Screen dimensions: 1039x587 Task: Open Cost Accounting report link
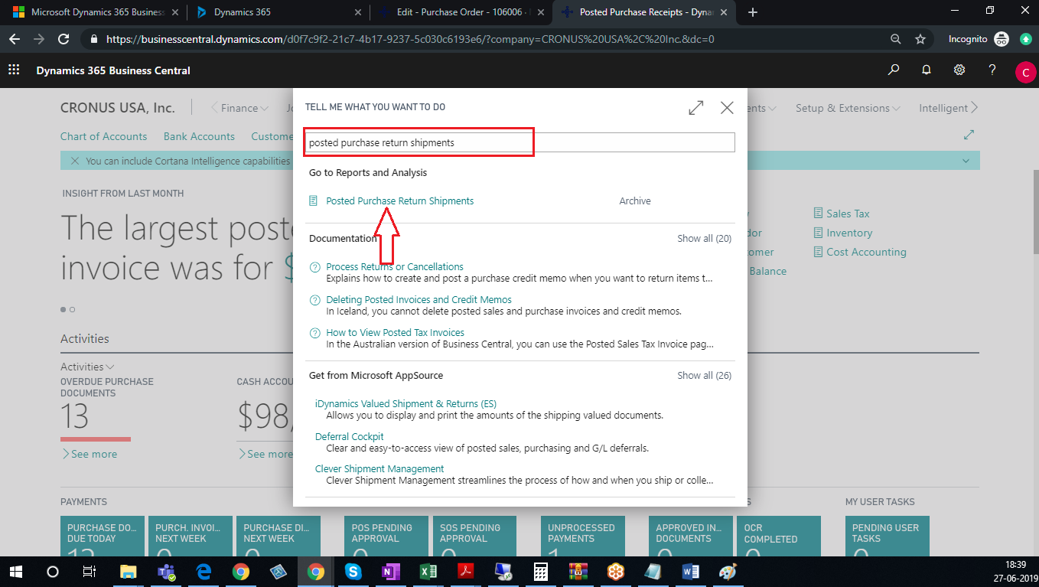(x=866, y=252)
